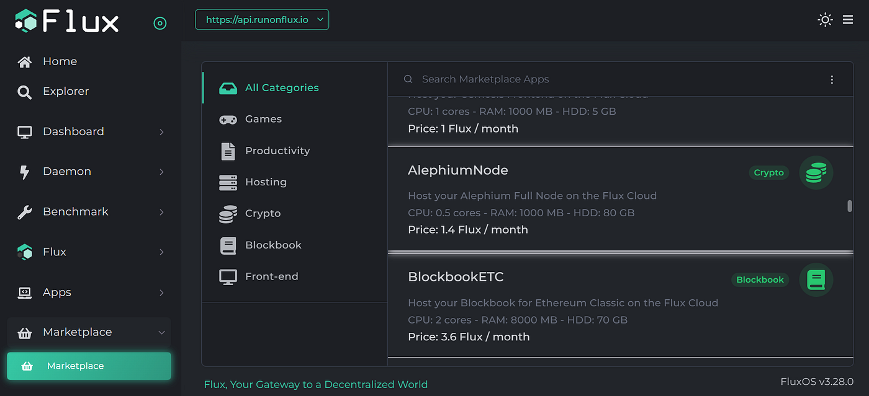Screen dimensions: 869x396
Task: Click the Blockbook badge on BlockbookETC
Action: [x=760, y=279]
